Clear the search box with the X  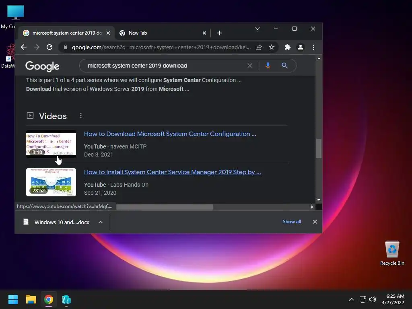(249, 66)
